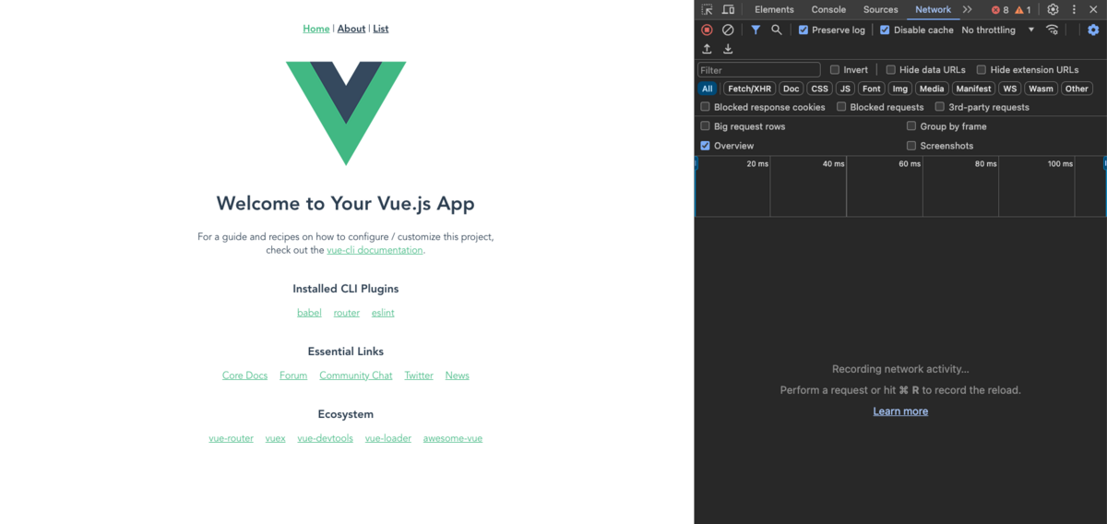Clear the network log
The height and width of the screenshot is (524, 1107).
[728, 30]
